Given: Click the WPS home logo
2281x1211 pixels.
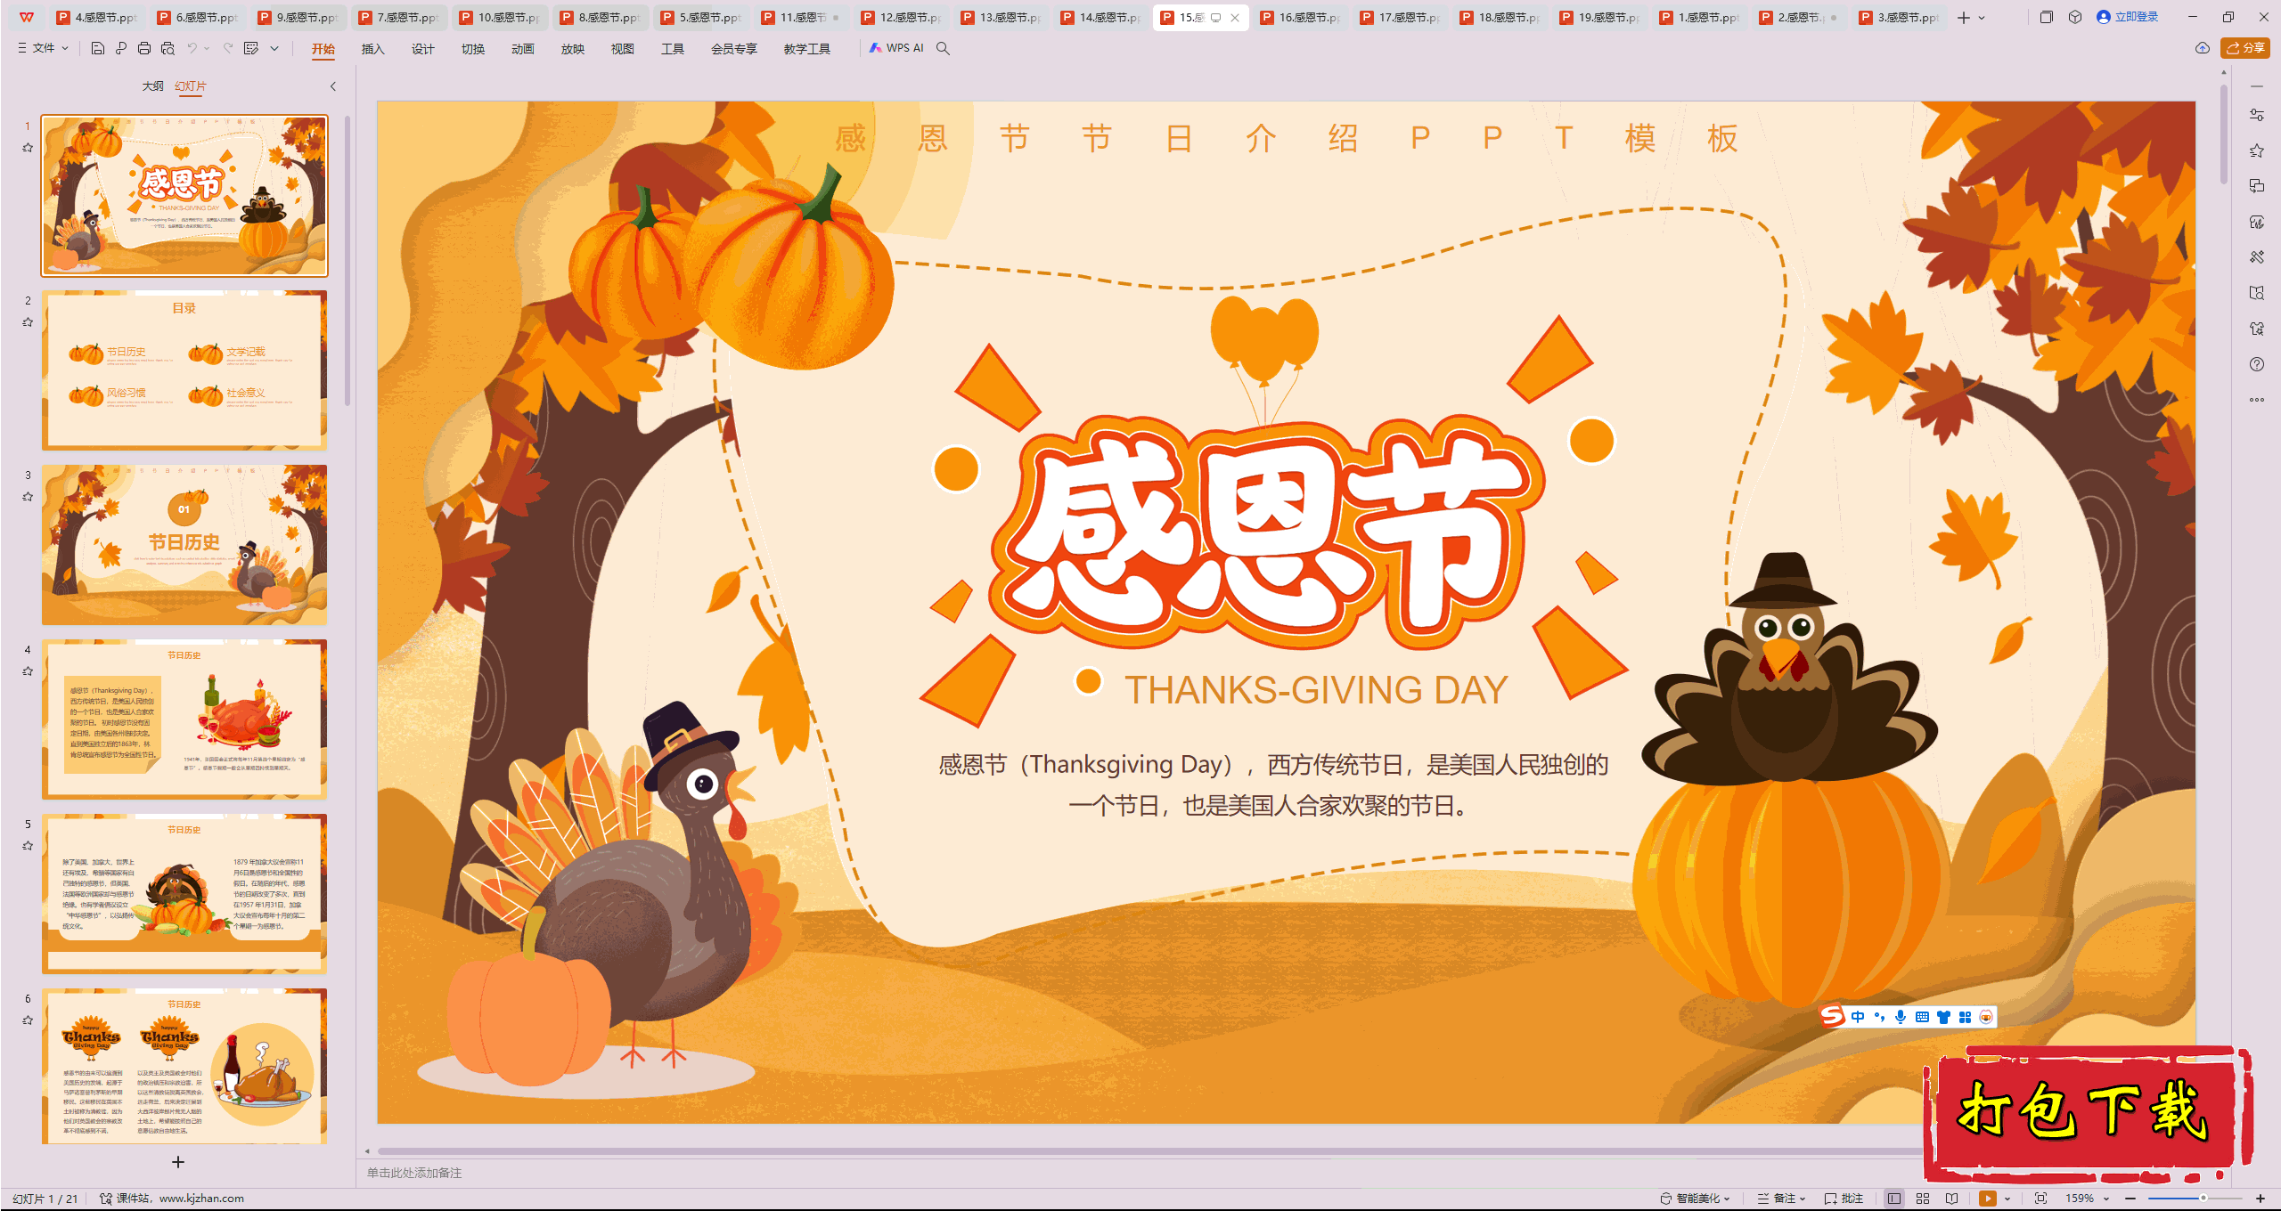Looking at the screenshot, I should coord(27,17).
